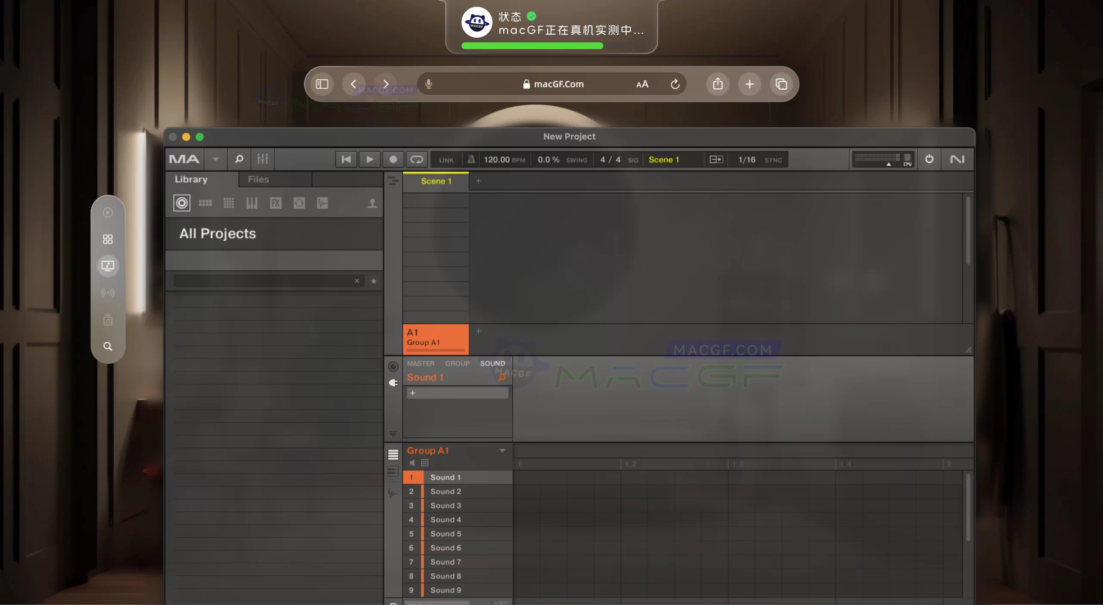The image size is (1103, 605).
Task: Enable LINK in the transport bar
Action: tap(446, 159)
